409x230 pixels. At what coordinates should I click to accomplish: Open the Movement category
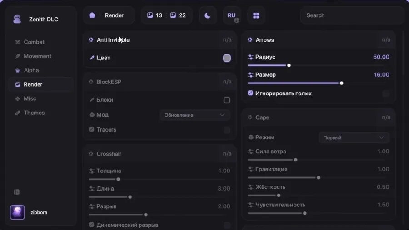tap(37, 56)
